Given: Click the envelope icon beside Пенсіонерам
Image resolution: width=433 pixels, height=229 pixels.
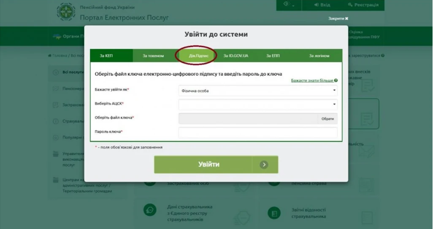Looking at the screenshot, I should point(56,89).
